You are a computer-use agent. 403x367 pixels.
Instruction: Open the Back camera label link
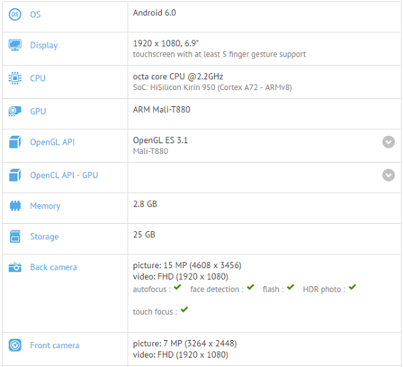[53, 268]
